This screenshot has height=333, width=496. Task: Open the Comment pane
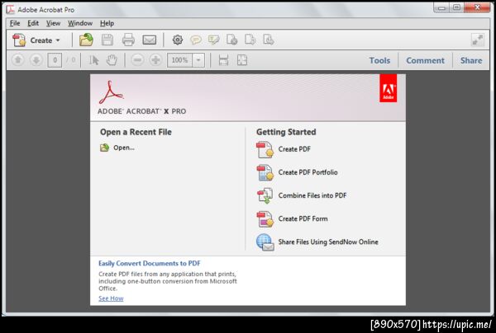point(425,60)
